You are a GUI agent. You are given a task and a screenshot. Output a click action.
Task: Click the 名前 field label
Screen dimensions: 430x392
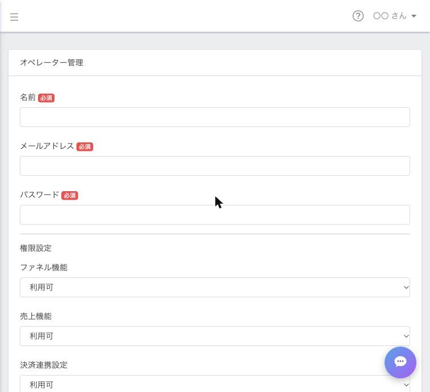coord(28,97)
